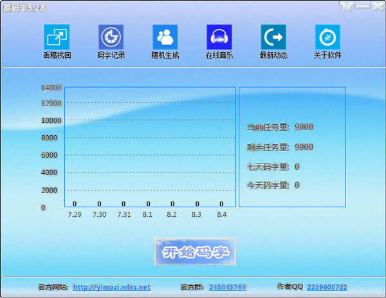Minimize the 易码字 window
The width and height of the screenshot is (386, 298).
click(363, 6)
